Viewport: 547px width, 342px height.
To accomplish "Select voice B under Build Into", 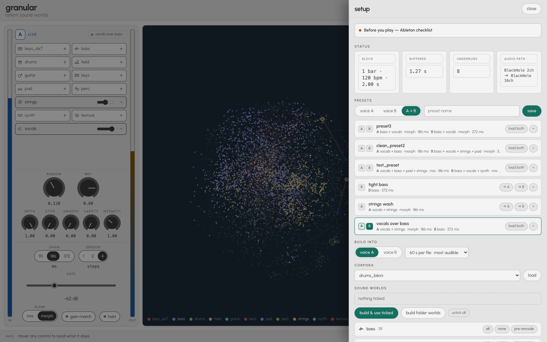I will [x=390, y=253].
